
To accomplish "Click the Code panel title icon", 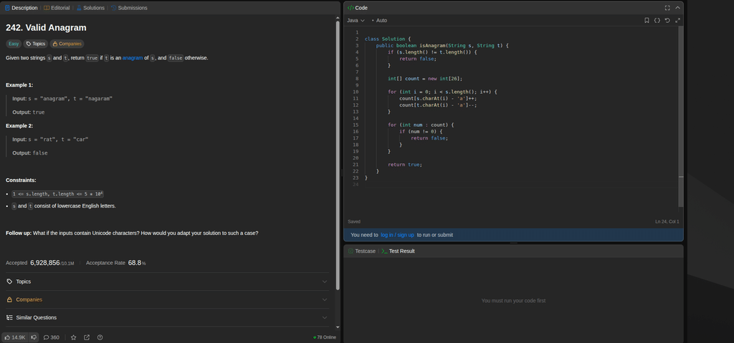I will (351, 8).
